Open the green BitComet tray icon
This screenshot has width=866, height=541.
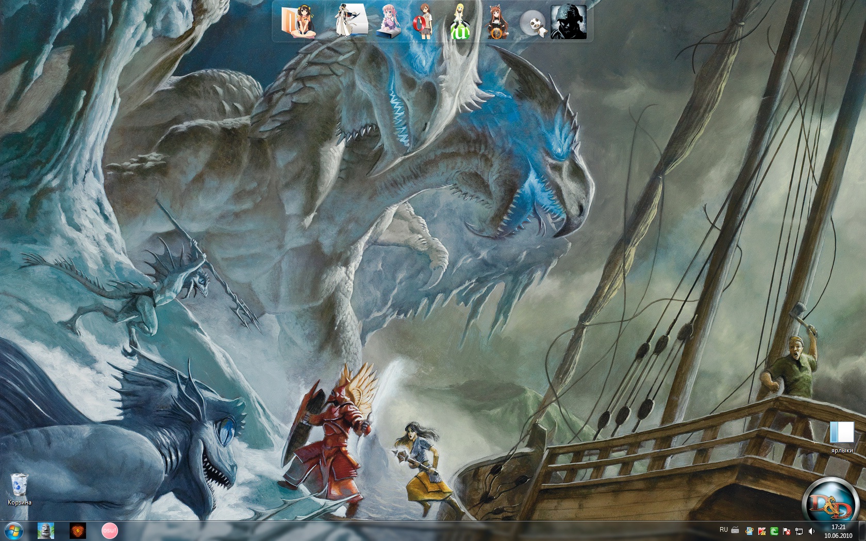(774, 531)
